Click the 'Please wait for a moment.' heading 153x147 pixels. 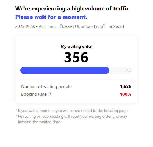tap(51, 17)
